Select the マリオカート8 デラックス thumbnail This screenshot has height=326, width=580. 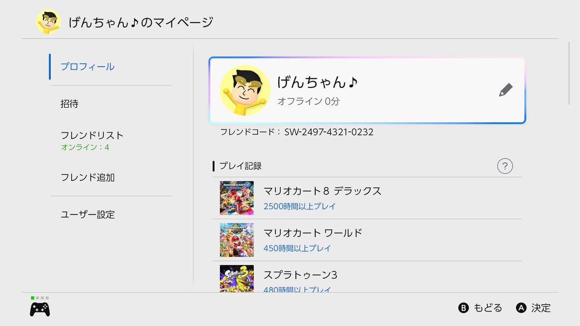pos(237,198)
